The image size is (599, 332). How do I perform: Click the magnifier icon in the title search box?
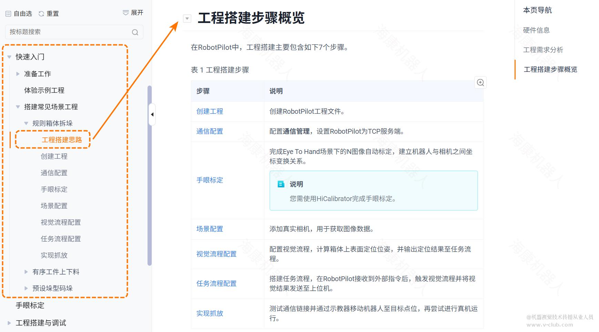tap(135, 32)
